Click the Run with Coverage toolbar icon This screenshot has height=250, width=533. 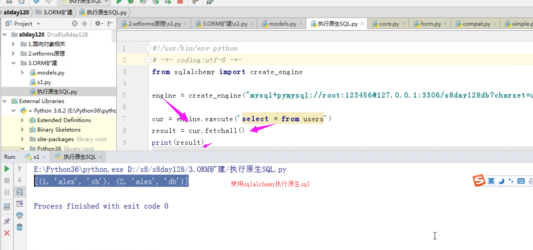pos(144,2)
